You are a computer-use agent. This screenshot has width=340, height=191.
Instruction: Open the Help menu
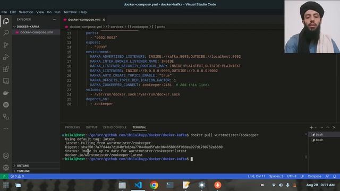tap(83, 12)
